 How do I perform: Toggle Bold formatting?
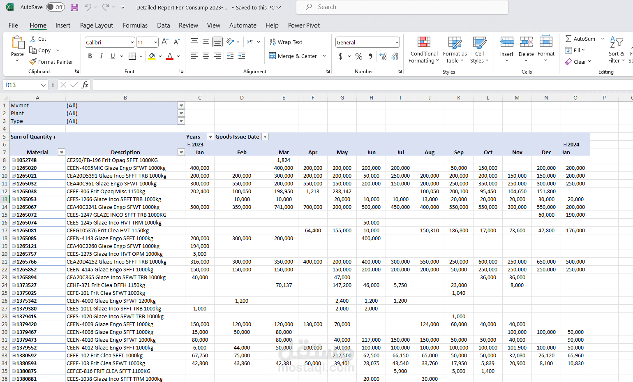[90, 56]
